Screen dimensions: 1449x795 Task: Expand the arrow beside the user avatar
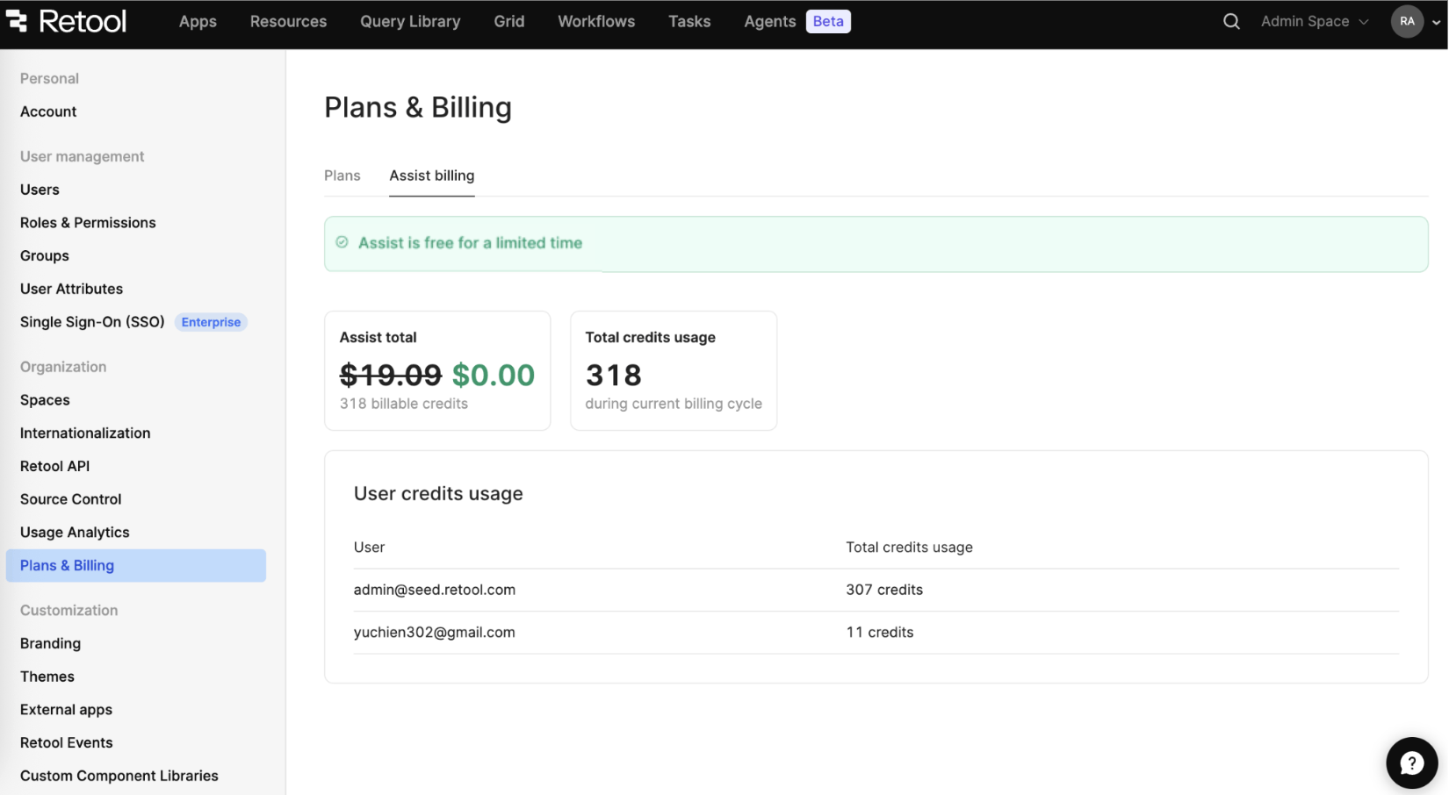(x=1437, y=22)
